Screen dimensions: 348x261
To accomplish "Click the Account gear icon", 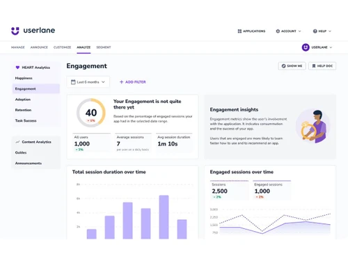I will point(278,31).
